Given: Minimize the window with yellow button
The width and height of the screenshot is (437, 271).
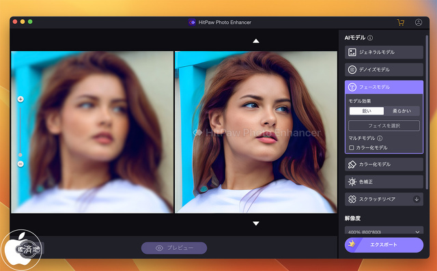Looking at the screenshot, I should (x=23, y=22).
